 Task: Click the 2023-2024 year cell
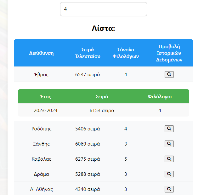(46, 111)
